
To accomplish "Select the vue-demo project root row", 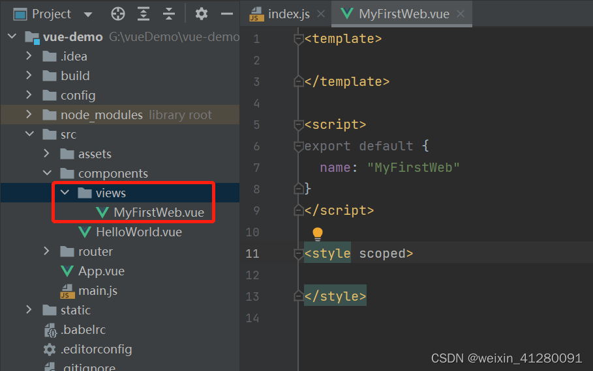I will pos(120,36).
